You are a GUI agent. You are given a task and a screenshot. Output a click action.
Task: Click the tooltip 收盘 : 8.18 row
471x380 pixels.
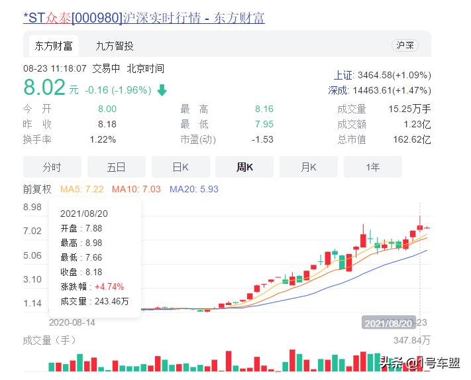pos(81,272)
